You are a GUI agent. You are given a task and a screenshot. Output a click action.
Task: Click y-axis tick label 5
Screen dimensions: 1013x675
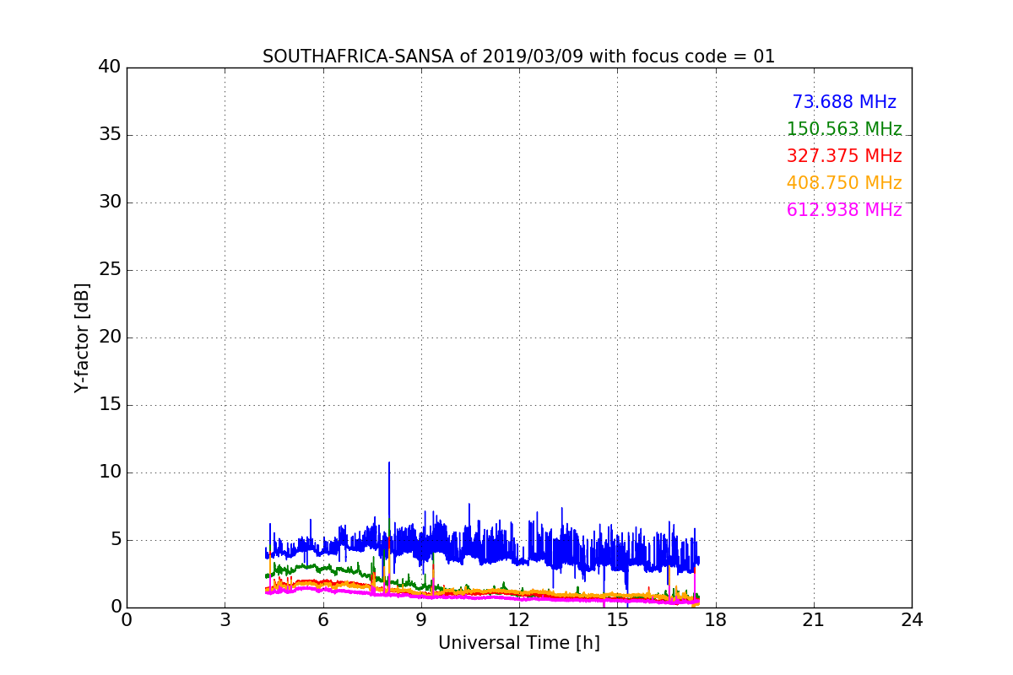click(116, 540)
